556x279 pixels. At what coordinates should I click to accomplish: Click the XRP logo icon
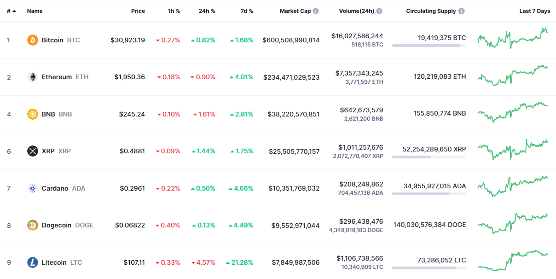32,151
